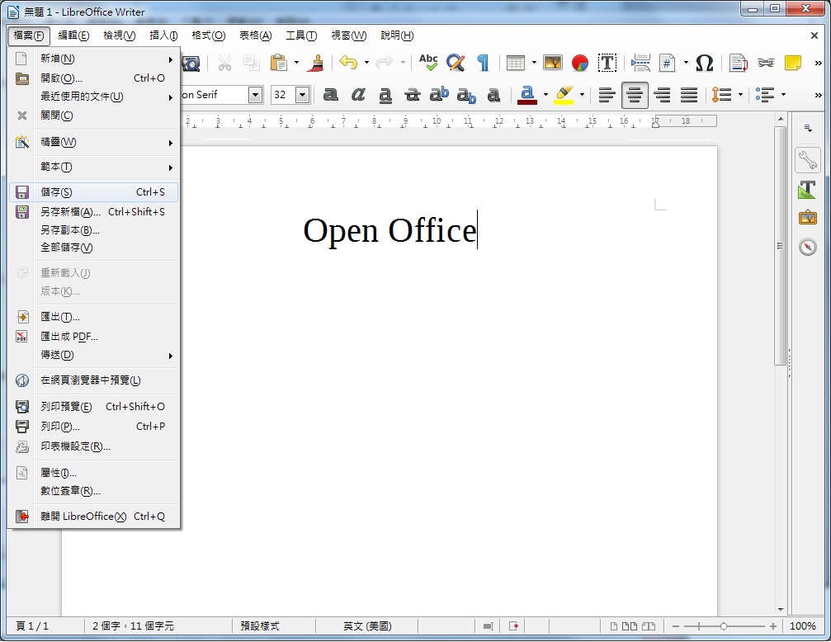Viewport: 831px width, 642px height.
Task: Toggle center paragraph alignment
Action: coord(635,95)
